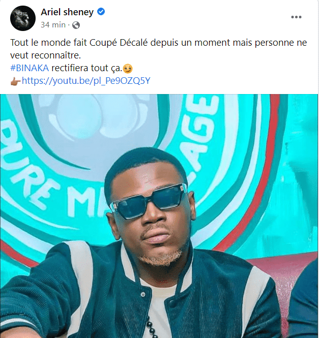The width and height of the screenshot is (319, 338).
Task: Open the "34 min" post timestamp
Action: (x=53, y=24)
